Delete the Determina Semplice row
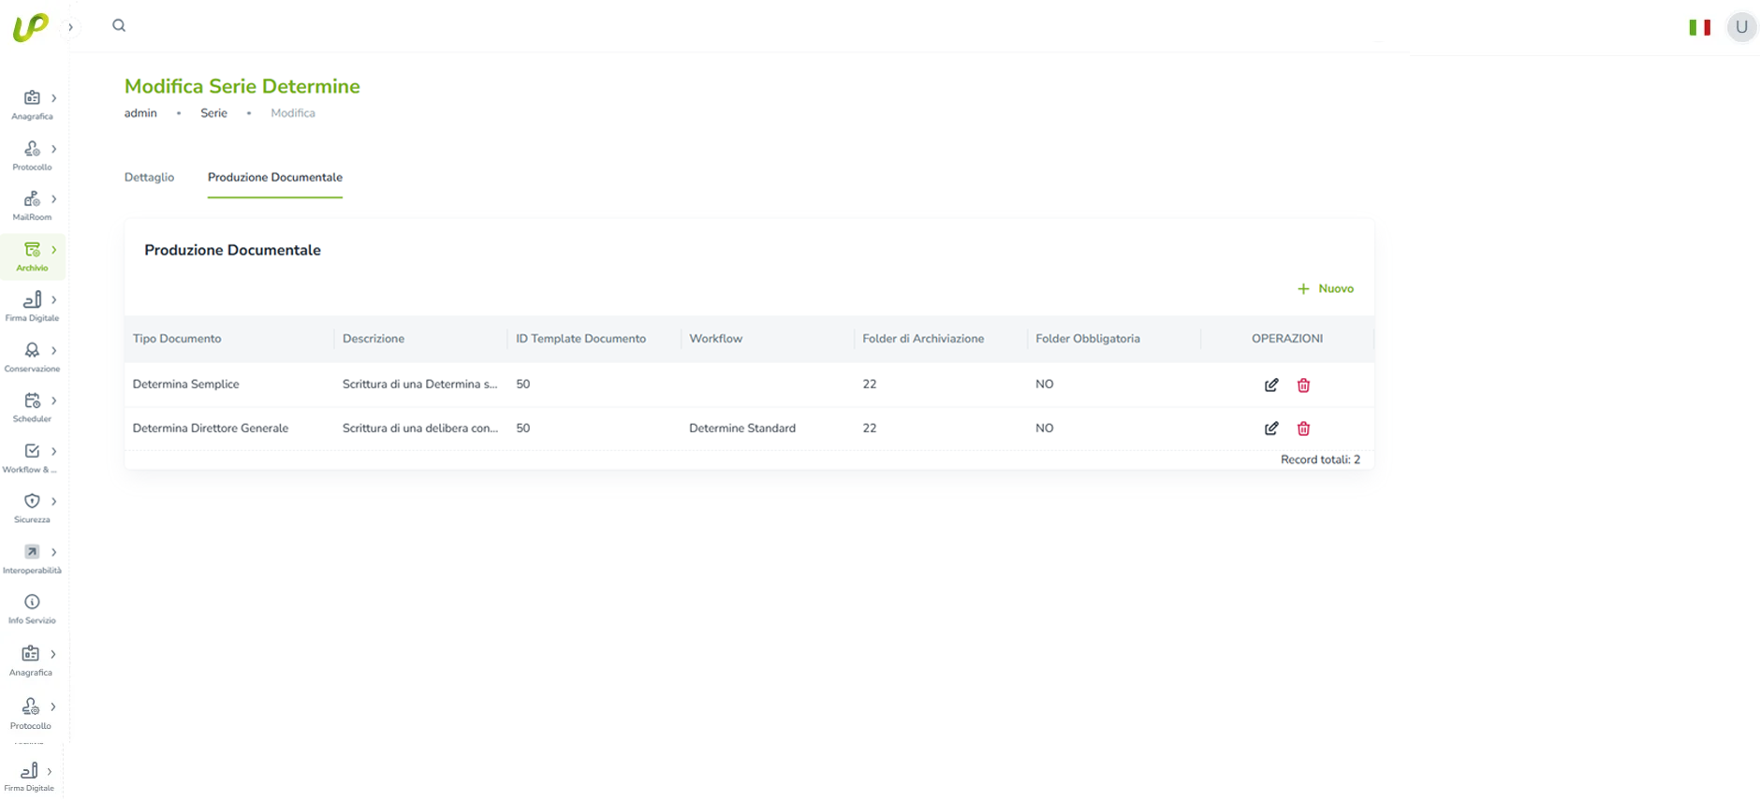1760x800 pixels. 1303,385
